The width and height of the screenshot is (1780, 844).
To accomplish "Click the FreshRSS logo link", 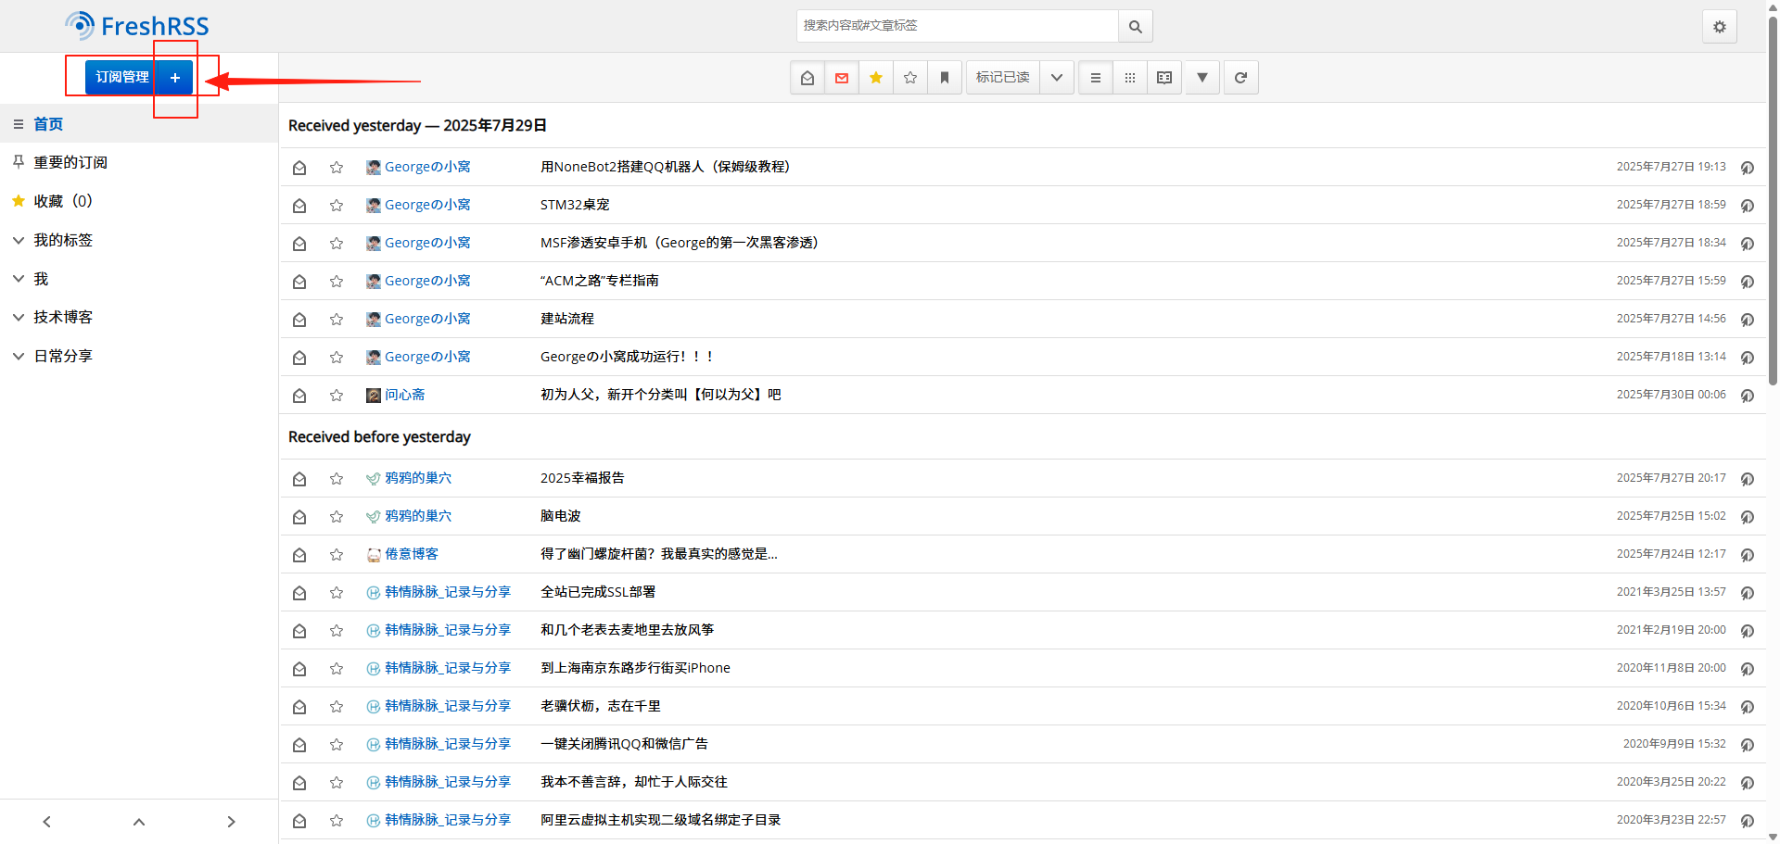I will tap(137, 26).
